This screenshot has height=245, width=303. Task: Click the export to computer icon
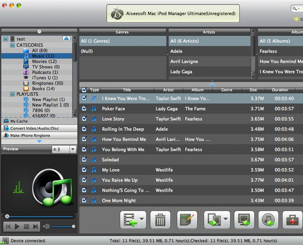(x=244, y=220)
